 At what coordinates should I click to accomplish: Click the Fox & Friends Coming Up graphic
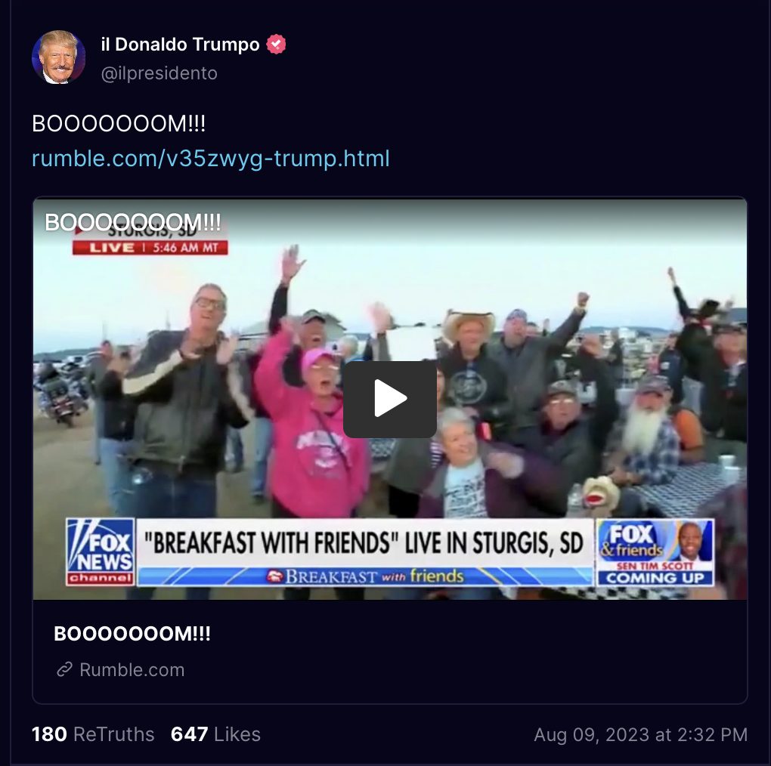655,552
